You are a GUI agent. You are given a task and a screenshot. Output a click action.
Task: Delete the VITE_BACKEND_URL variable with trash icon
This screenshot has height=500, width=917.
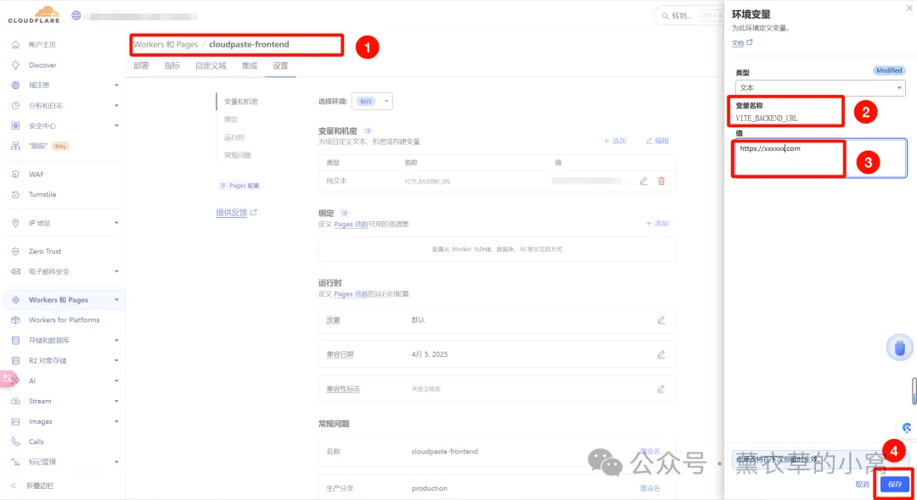coord(661,181)
